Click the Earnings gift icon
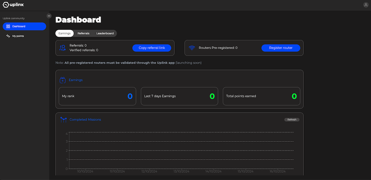 pyautogui.click(x=62, y=80)
